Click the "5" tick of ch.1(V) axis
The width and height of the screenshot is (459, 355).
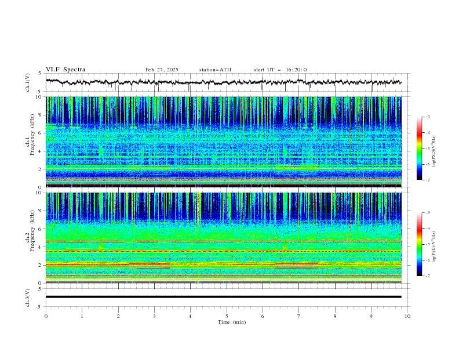point(40,73)
